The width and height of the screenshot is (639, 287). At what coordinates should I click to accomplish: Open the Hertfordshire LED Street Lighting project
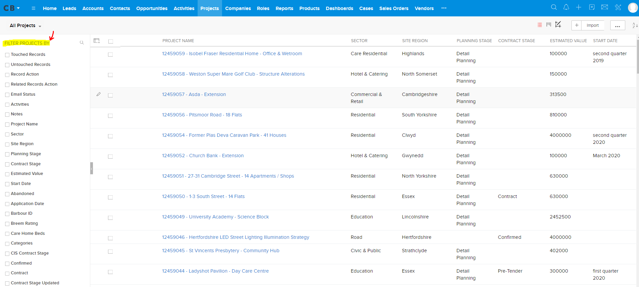click(236, 237)
